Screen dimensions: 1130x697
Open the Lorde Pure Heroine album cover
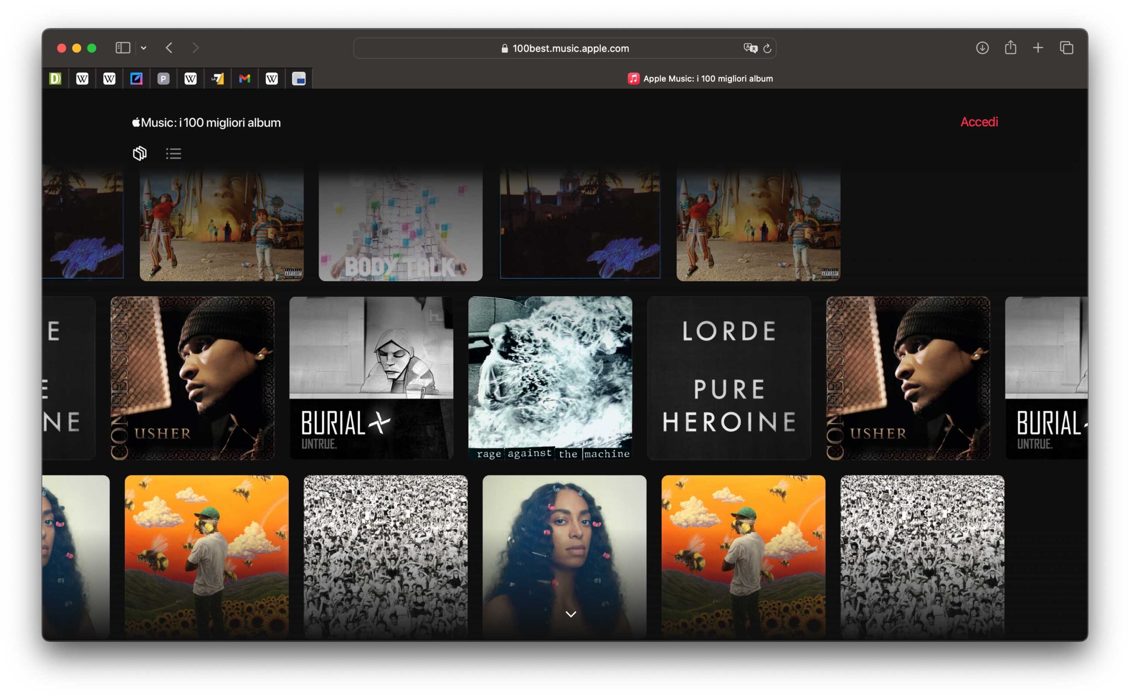pos(729,378)
